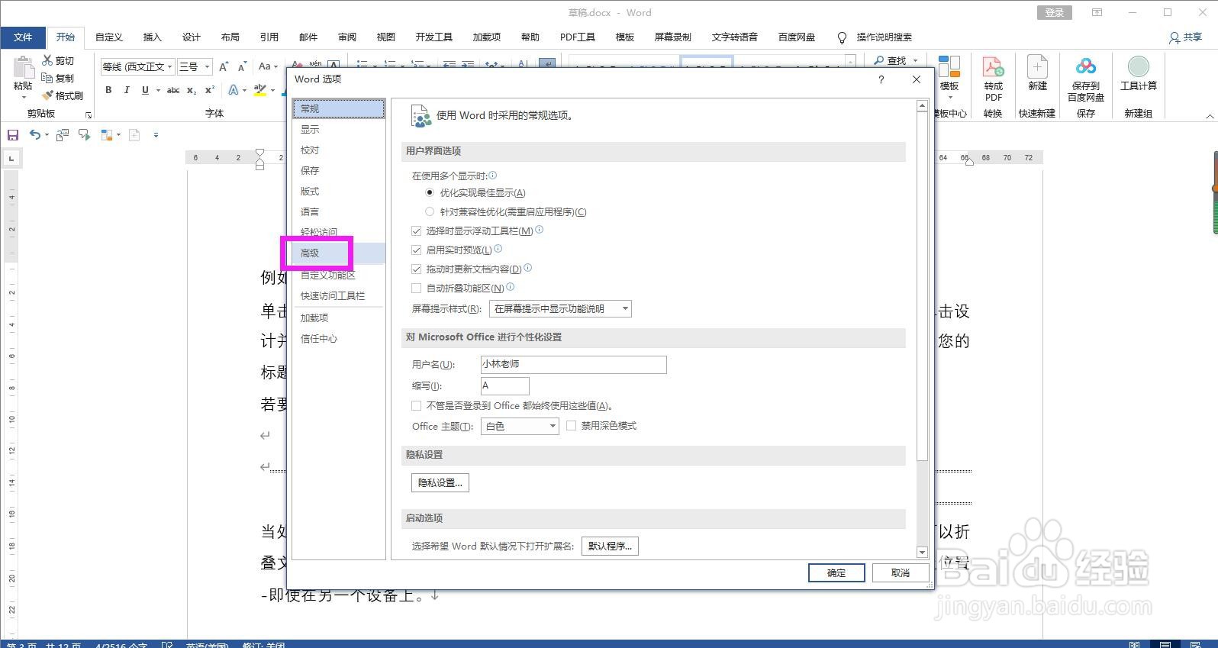This screenshot has height=648, width=1218.
Task: Click the Share (共享) person icon
Action: (1174, 37)
